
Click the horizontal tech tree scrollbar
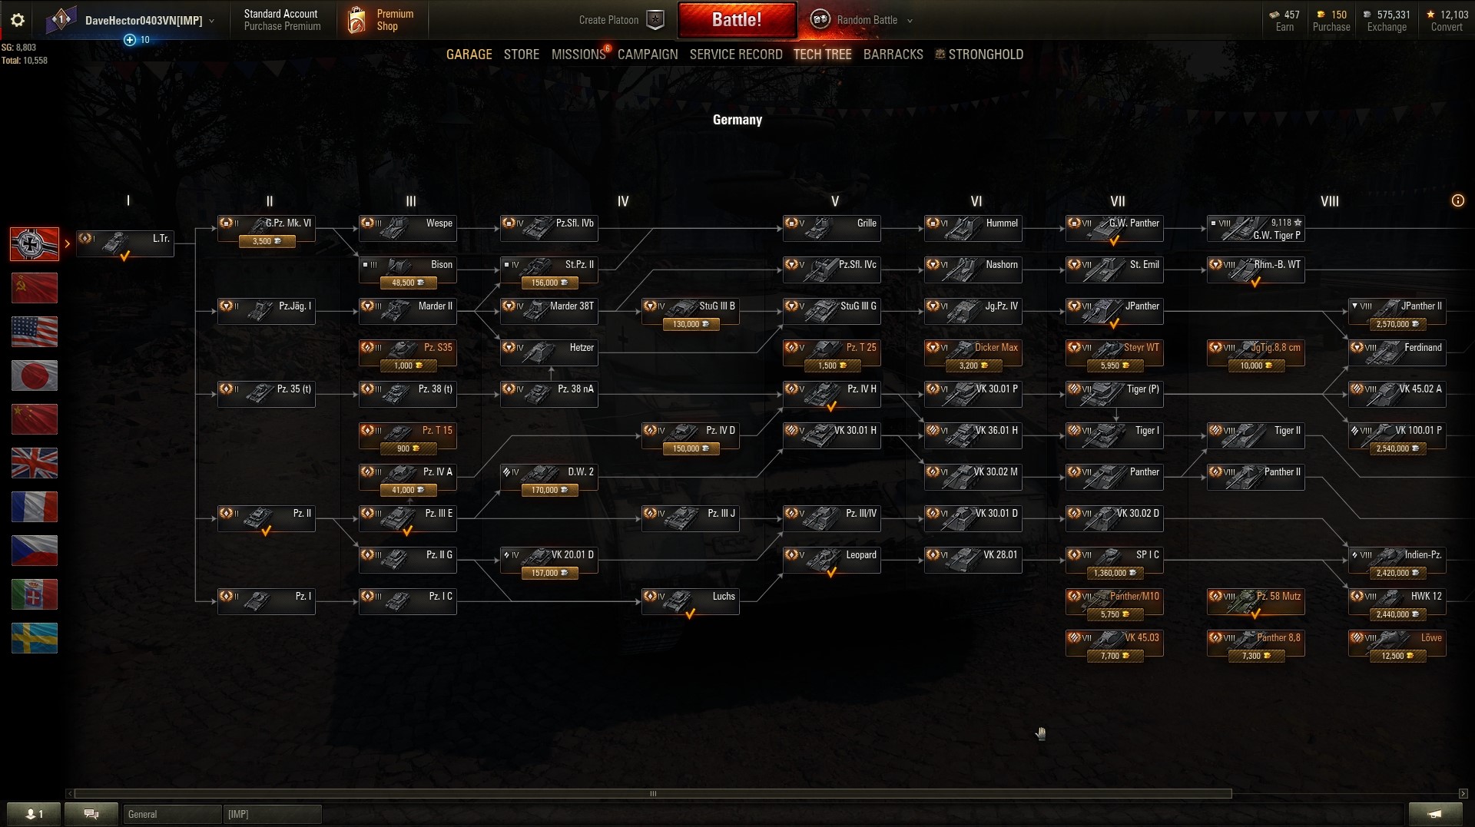pyautogui.click(x=653, y=793)
